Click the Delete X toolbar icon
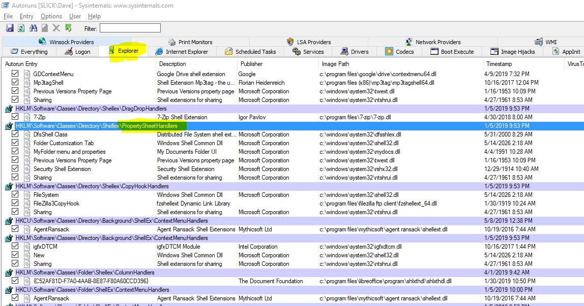 pos(56,28)
